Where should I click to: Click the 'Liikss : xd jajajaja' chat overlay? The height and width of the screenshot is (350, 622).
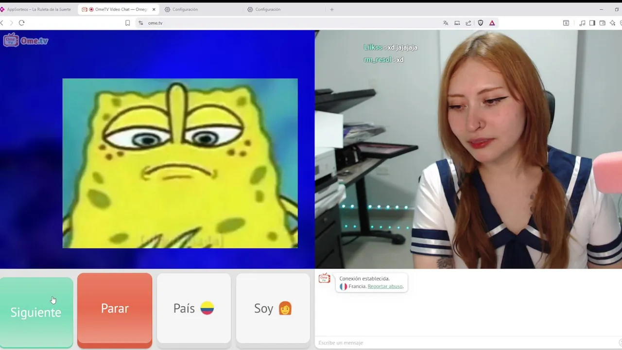coord(391,47)
